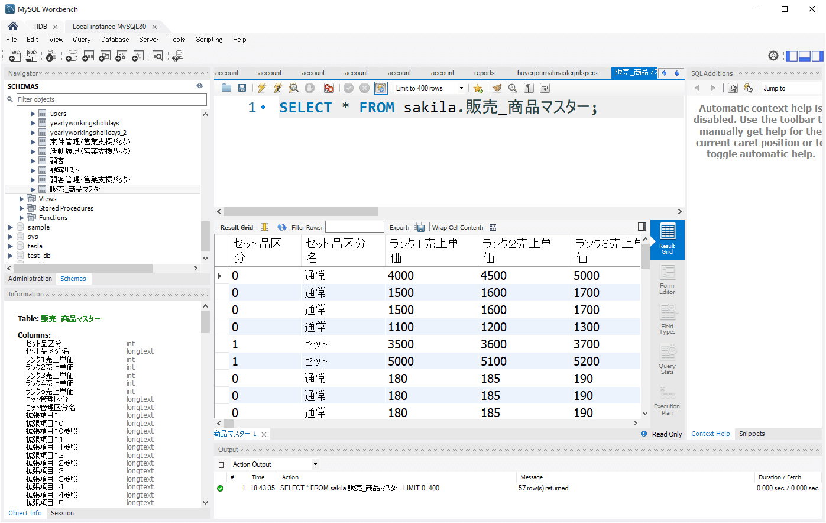Toggle the auto-commit mode button

381,88
